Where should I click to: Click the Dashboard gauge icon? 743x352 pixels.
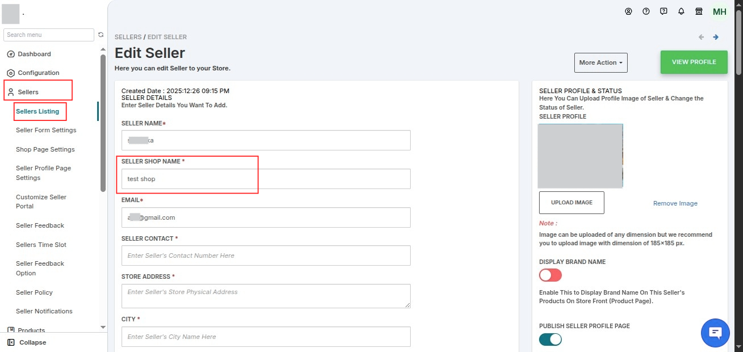[10, 54]
